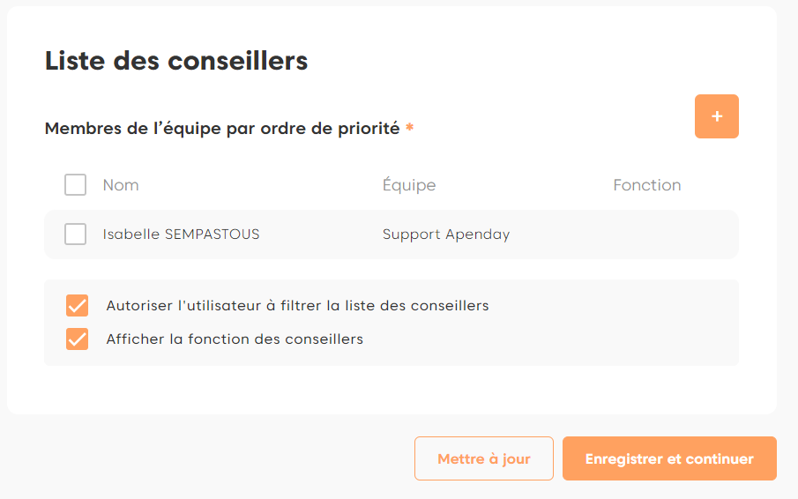The width and height of the screenshot is (798, 499).
Task: Select the Isabelle SEMPASTOUS row checkbox
Action: coord(76,235)
